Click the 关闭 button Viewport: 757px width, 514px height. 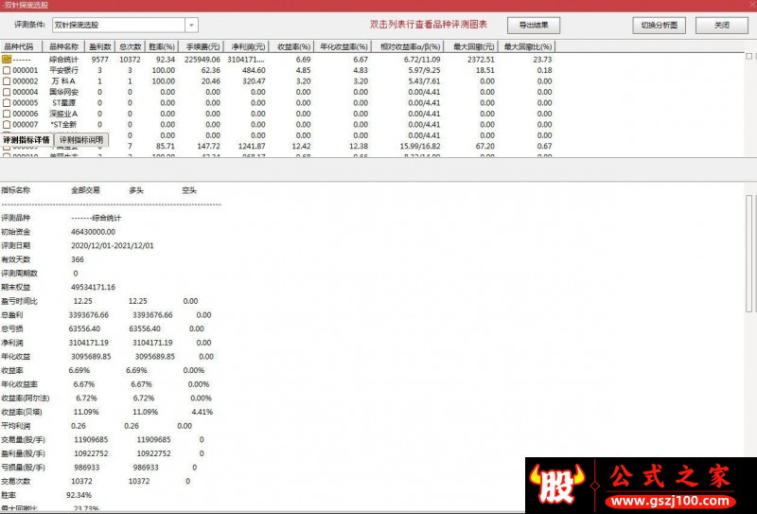[722, 26]
